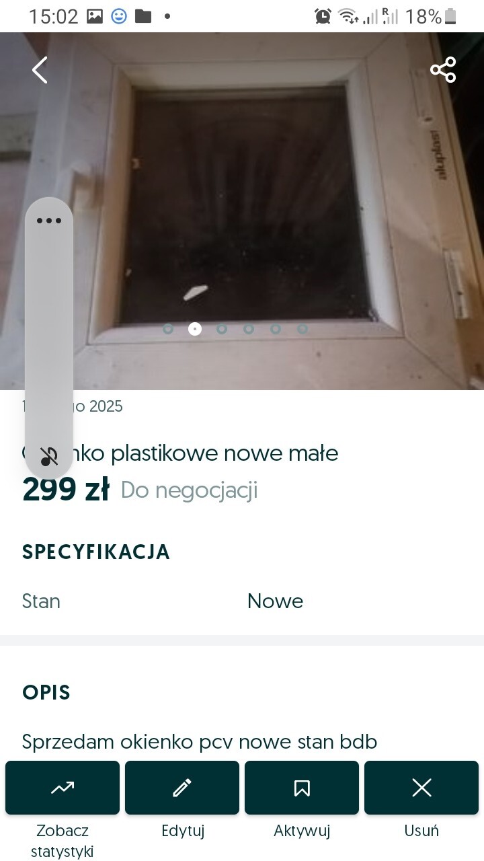Screen dimensions: 484x861
Task: Tap the OPIS section heading
Action: tap(46, 692)
